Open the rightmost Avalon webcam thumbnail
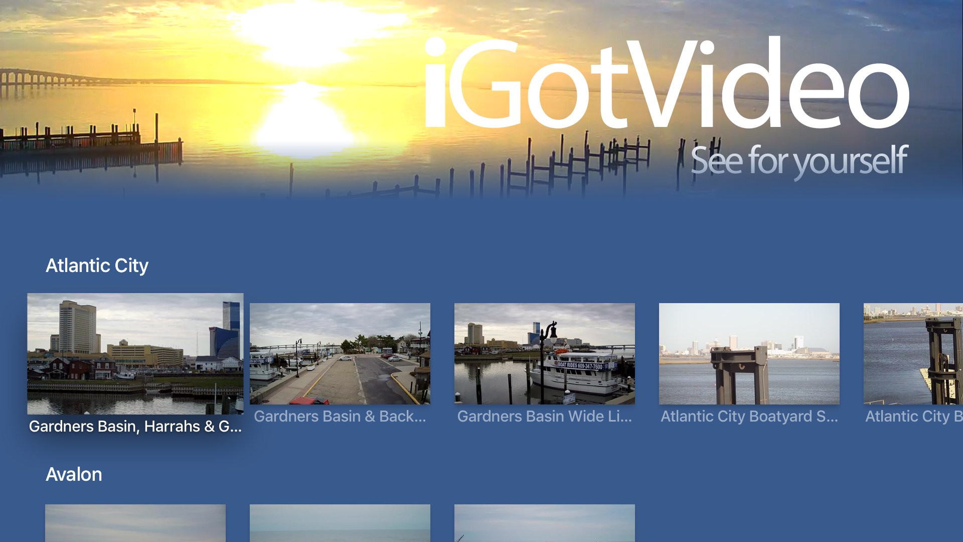 [545, 523]
